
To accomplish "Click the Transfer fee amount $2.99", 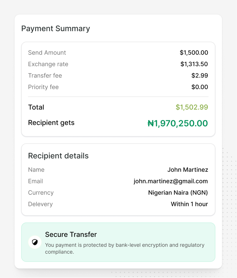I will coord(200,75).
